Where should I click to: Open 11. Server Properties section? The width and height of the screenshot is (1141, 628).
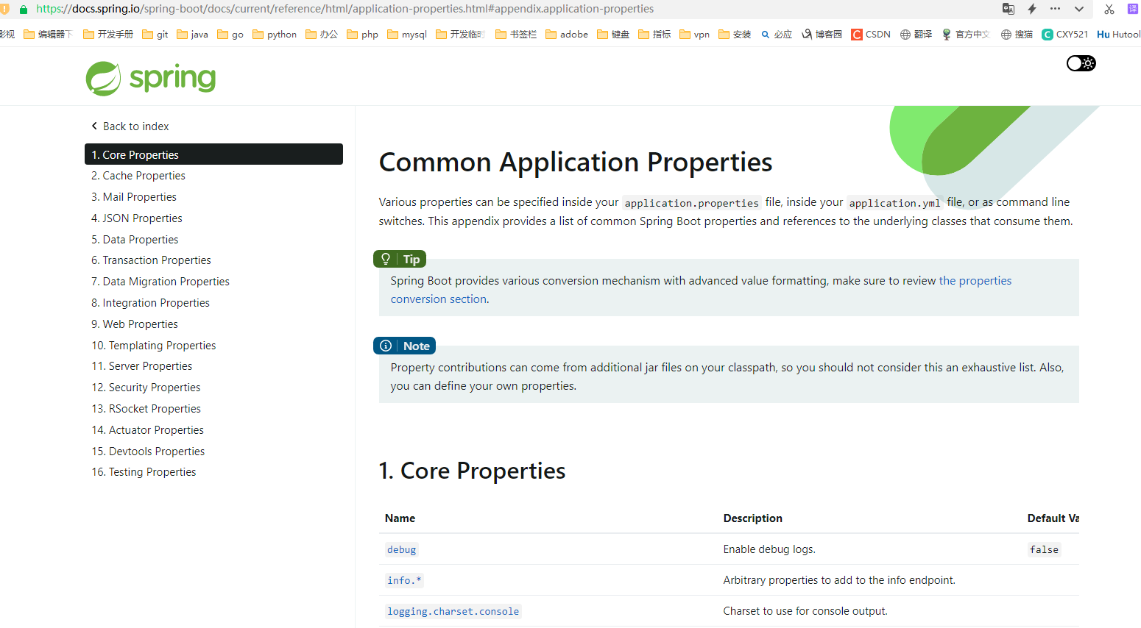pos(142,366)
